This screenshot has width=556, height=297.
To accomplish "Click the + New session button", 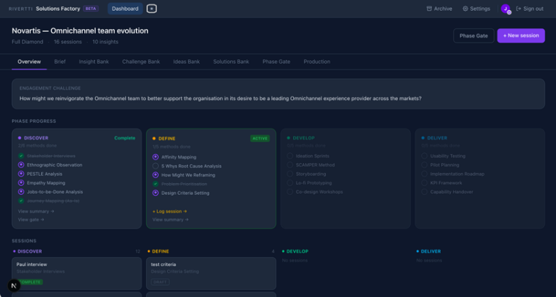I will pyautogui.click(x=521, y=35).
